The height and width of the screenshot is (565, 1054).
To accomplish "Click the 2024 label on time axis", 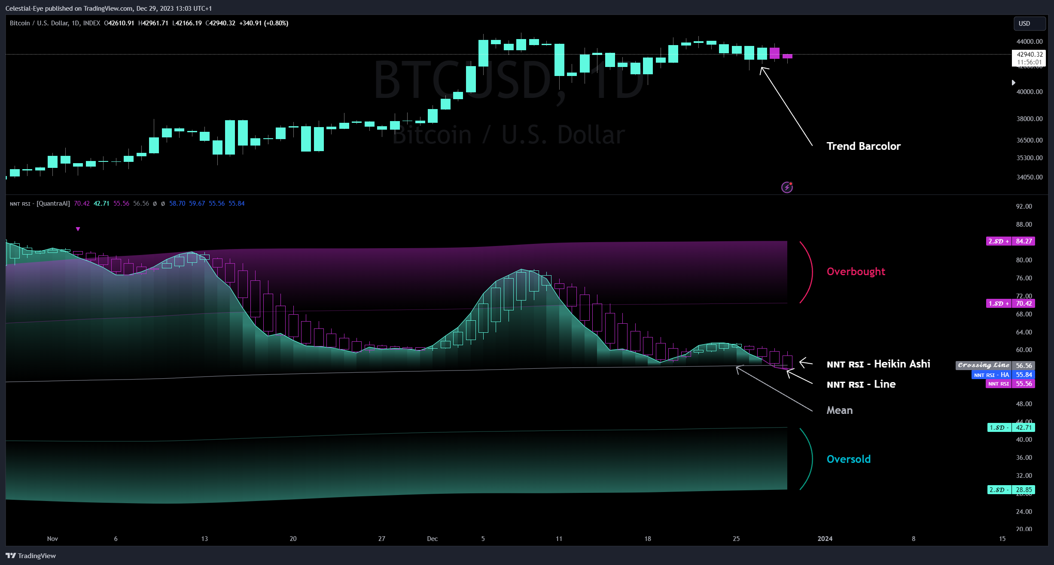I will (825, 539).
